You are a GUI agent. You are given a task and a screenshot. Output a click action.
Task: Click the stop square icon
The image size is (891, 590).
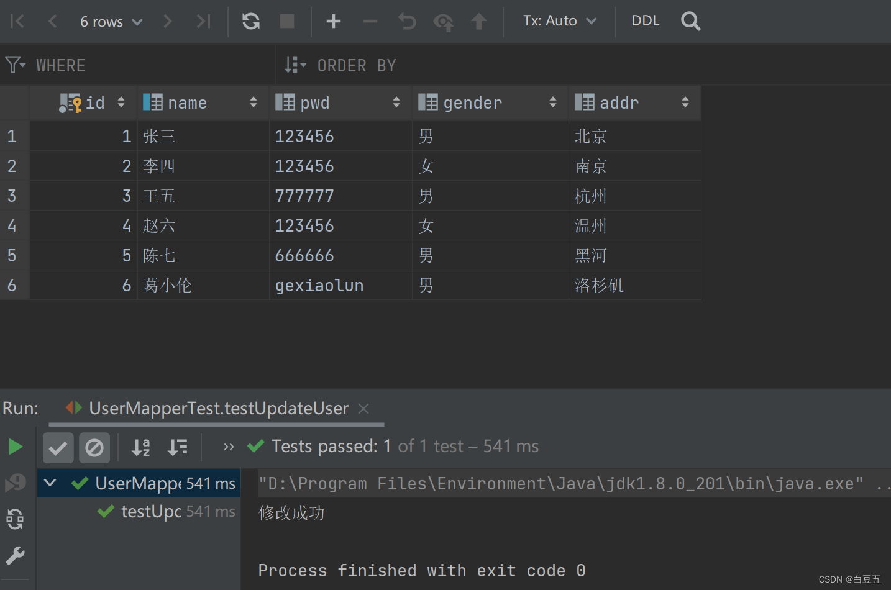point(287,21)
